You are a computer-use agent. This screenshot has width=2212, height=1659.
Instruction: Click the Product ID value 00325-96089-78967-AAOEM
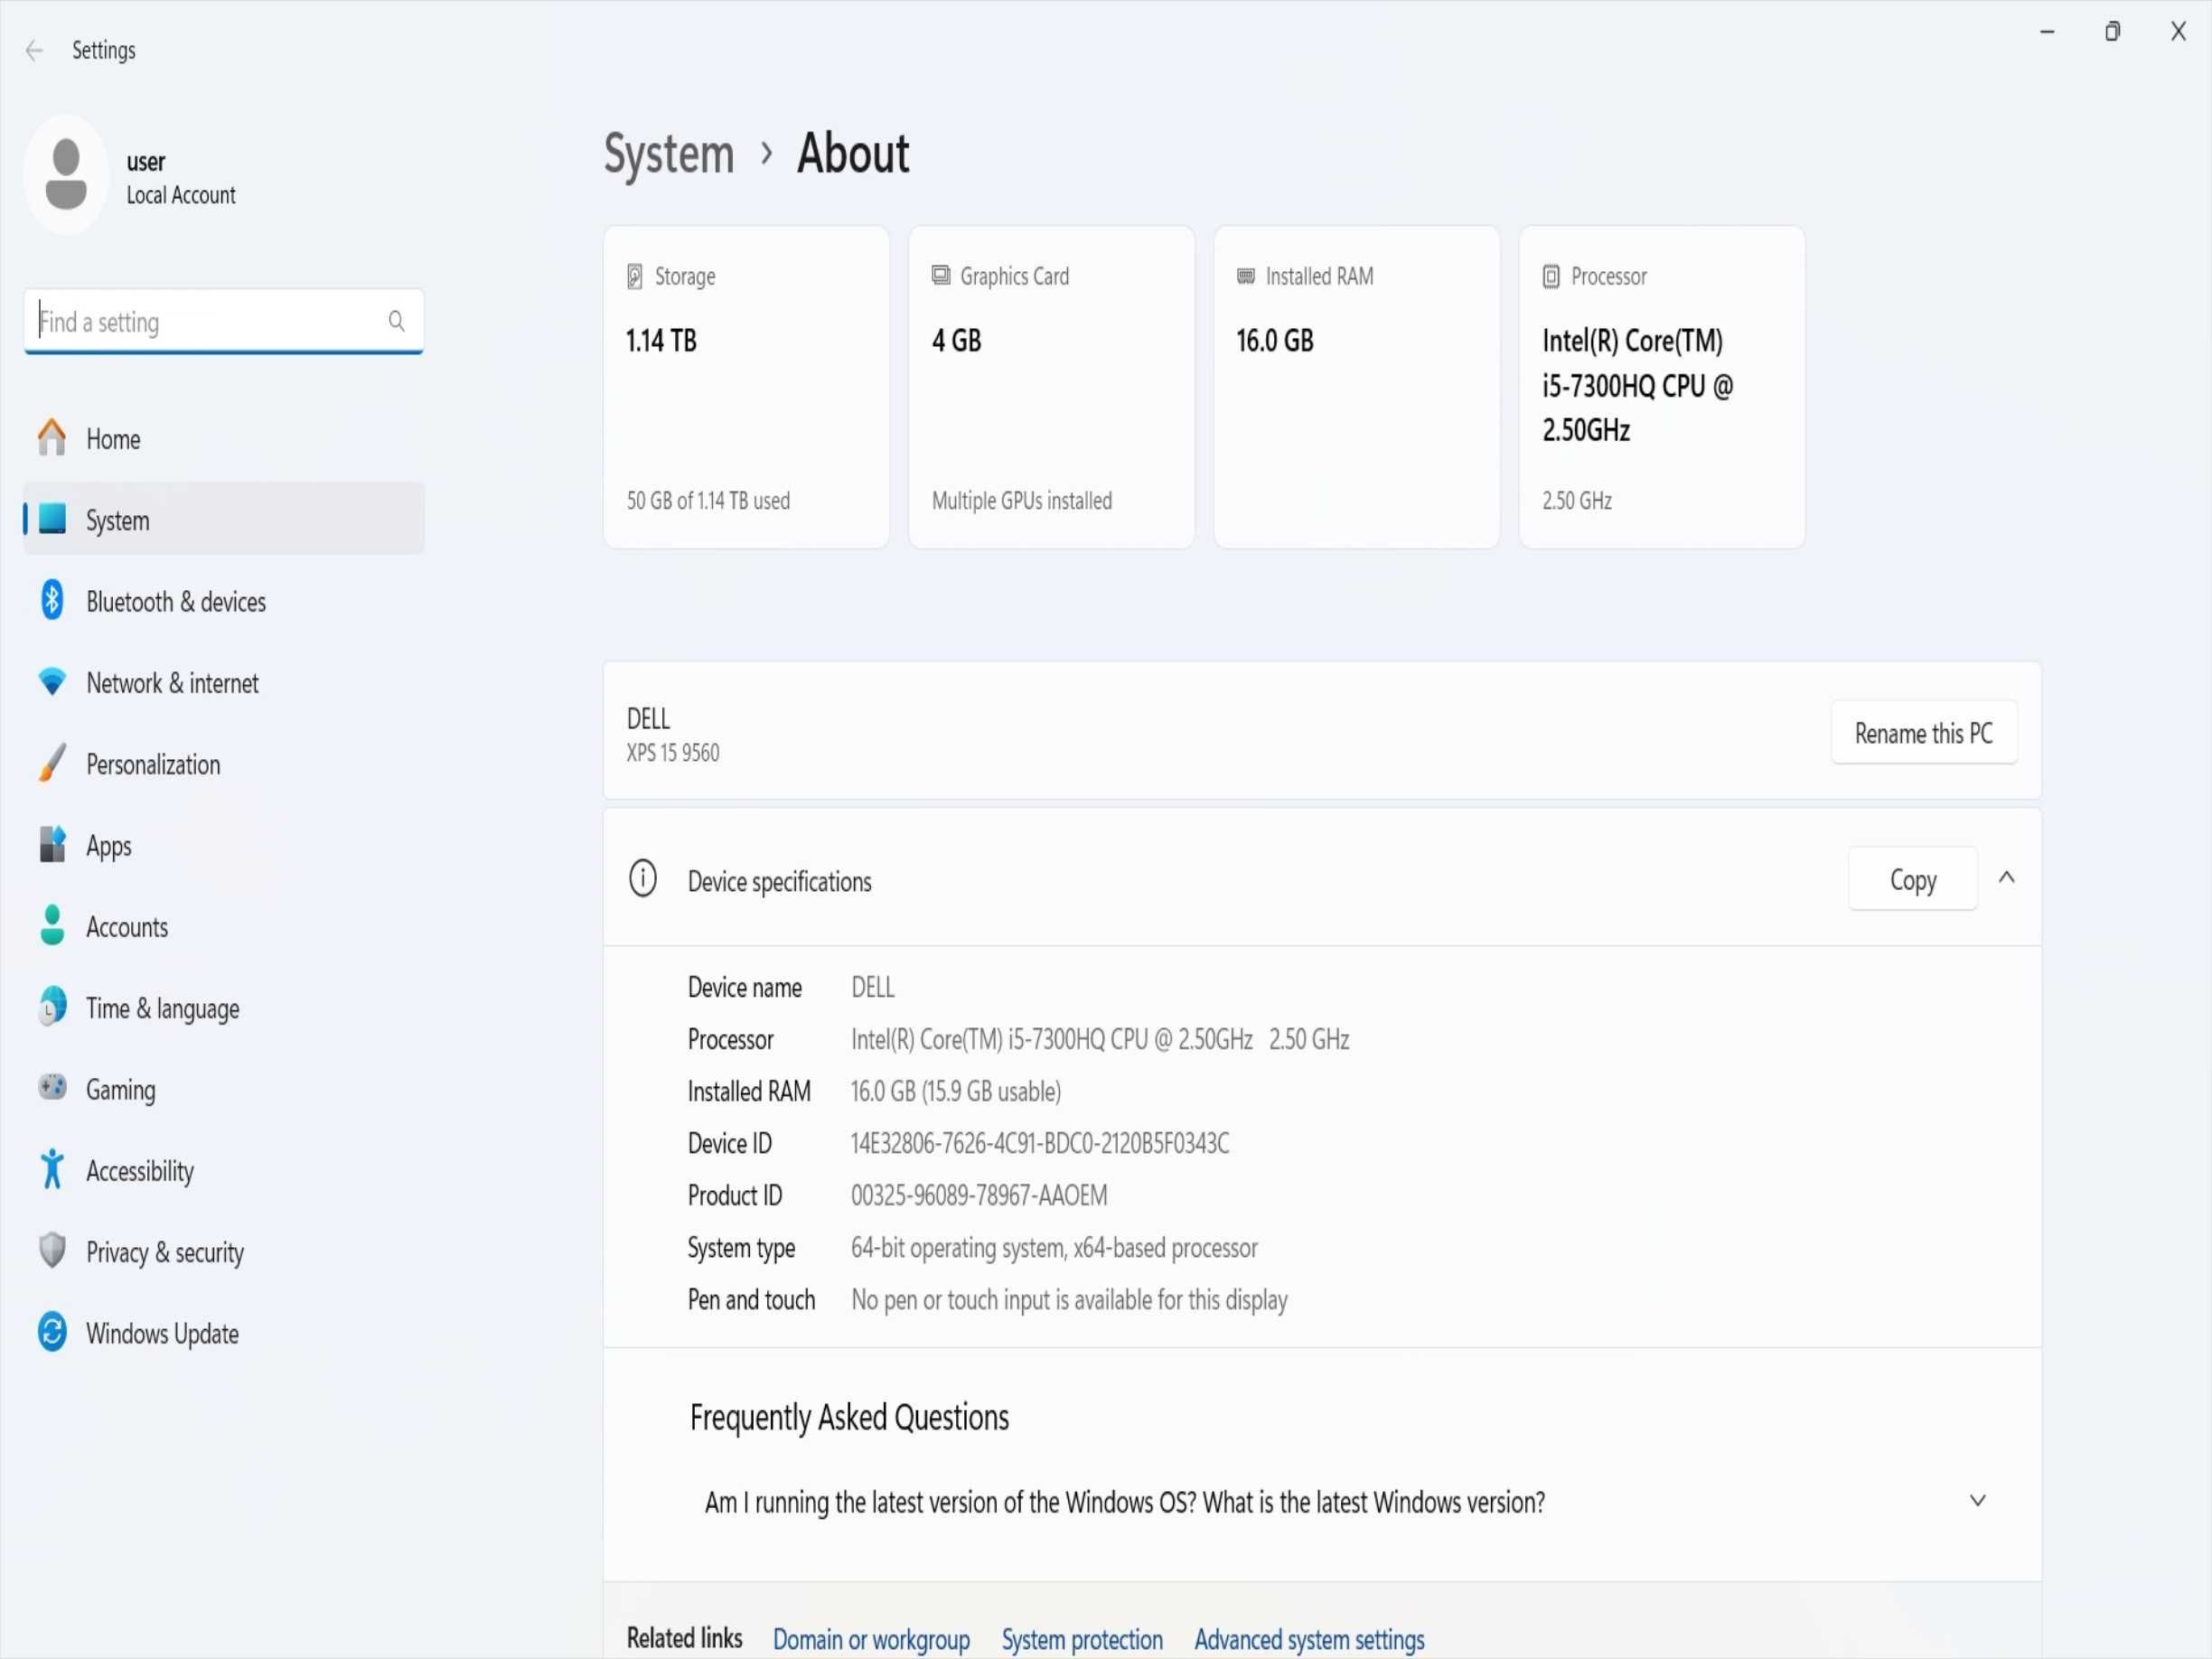pyautogui.click(x=979, y=1195)
